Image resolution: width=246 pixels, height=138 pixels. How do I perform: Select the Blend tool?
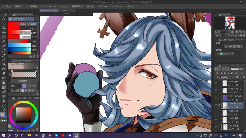[x=4, y=78]
